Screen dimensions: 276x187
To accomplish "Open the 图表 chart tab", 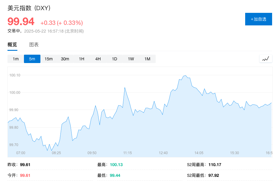I will point(34,45).
